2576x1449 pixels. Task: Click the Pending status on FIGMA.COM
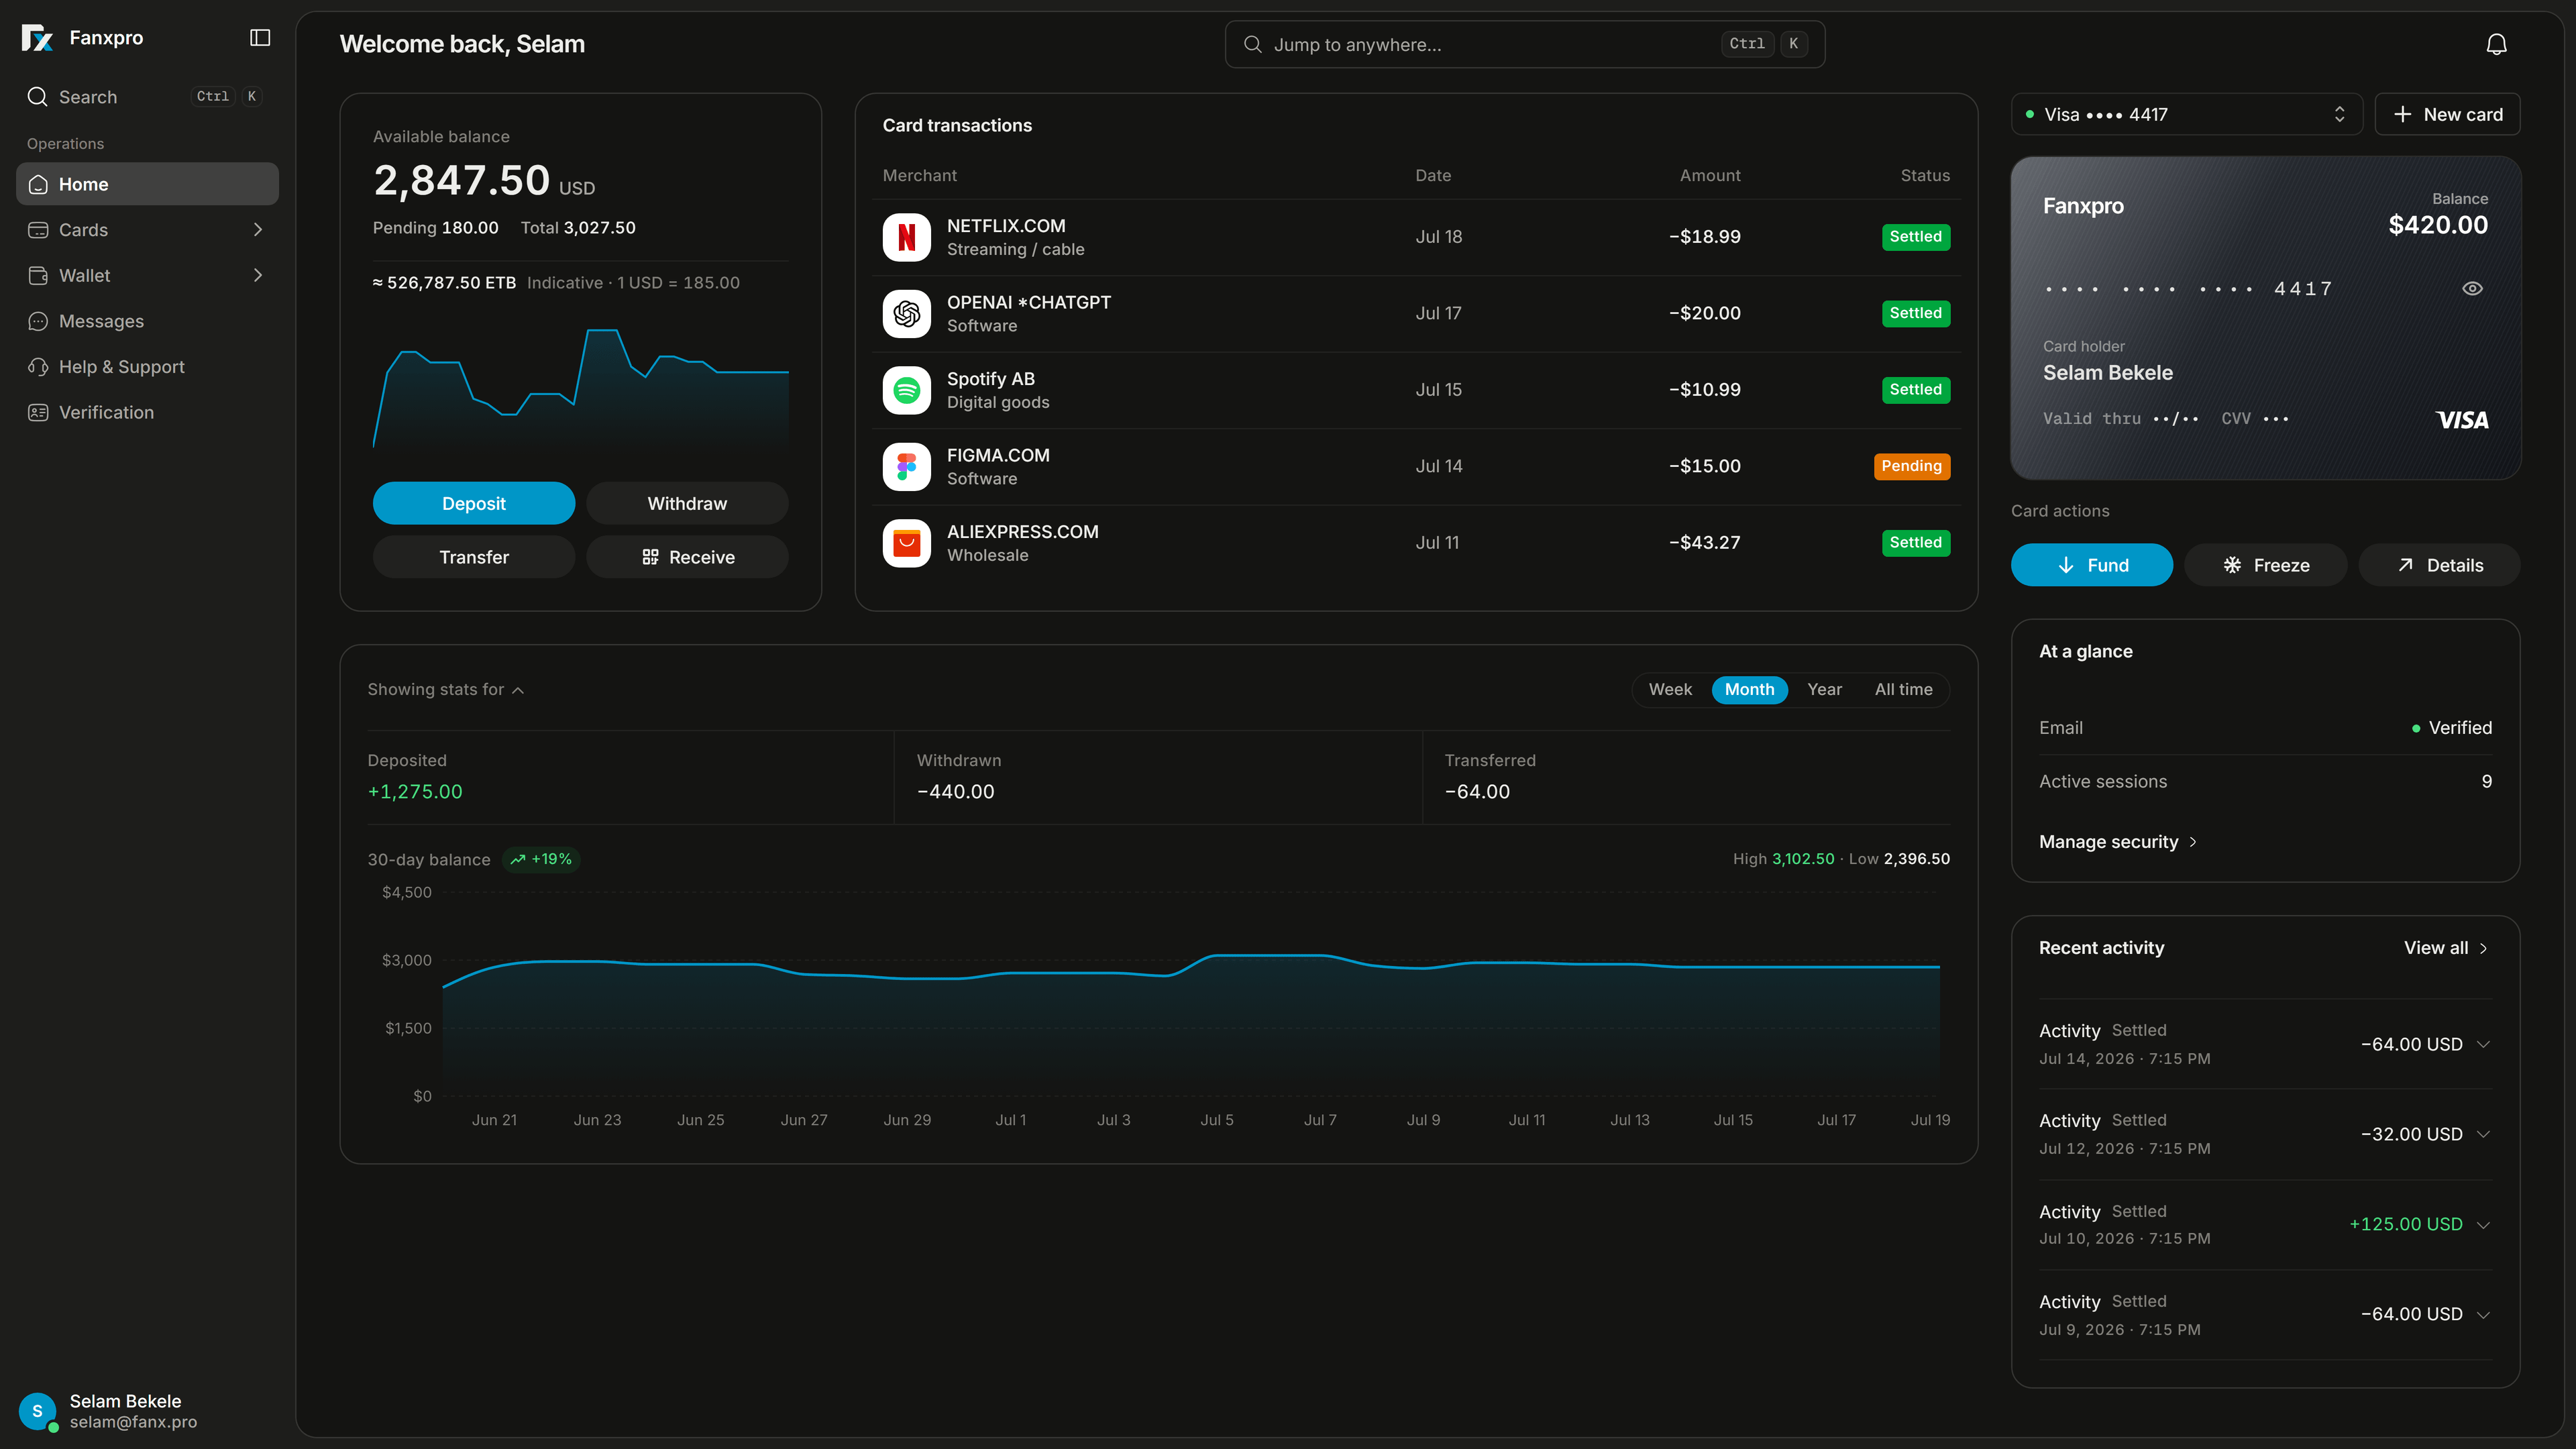point(1911,467)
